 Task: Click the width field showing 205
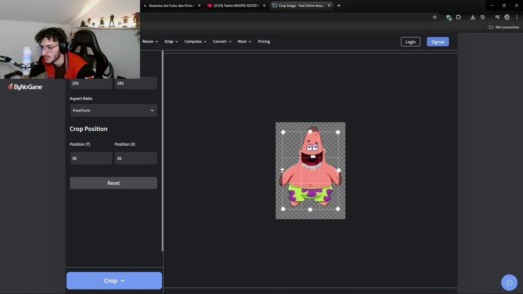(91, 83)
